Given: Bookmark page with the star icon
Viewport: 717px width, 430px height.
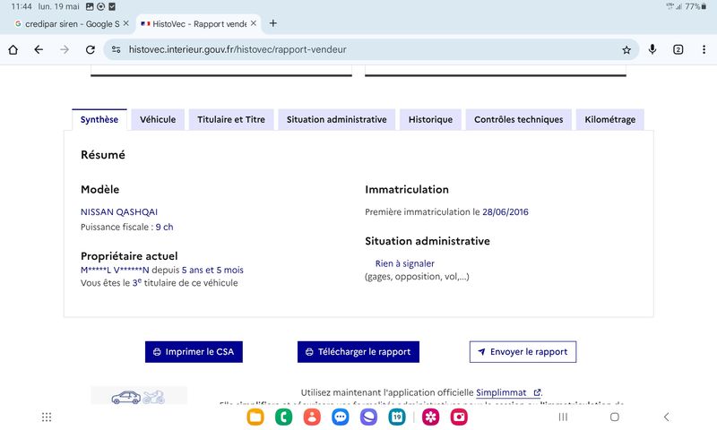Looking at the screenshot, I should pos(626,50).
